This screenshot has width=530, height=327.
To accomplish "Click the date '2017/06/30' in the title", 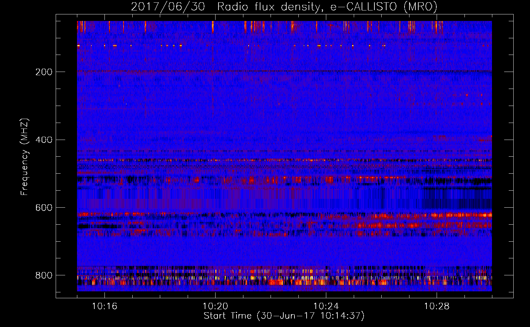I will pos(168,7).
